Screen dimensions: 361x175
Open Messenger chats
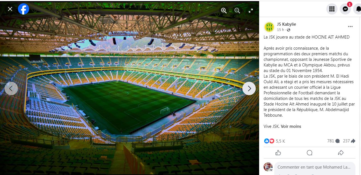pyautogui.click(x=345, y=9)
